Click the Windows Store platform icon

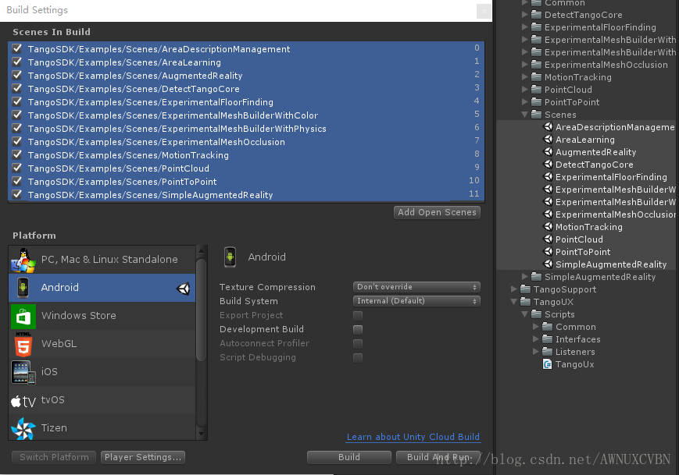coord(23,317)
